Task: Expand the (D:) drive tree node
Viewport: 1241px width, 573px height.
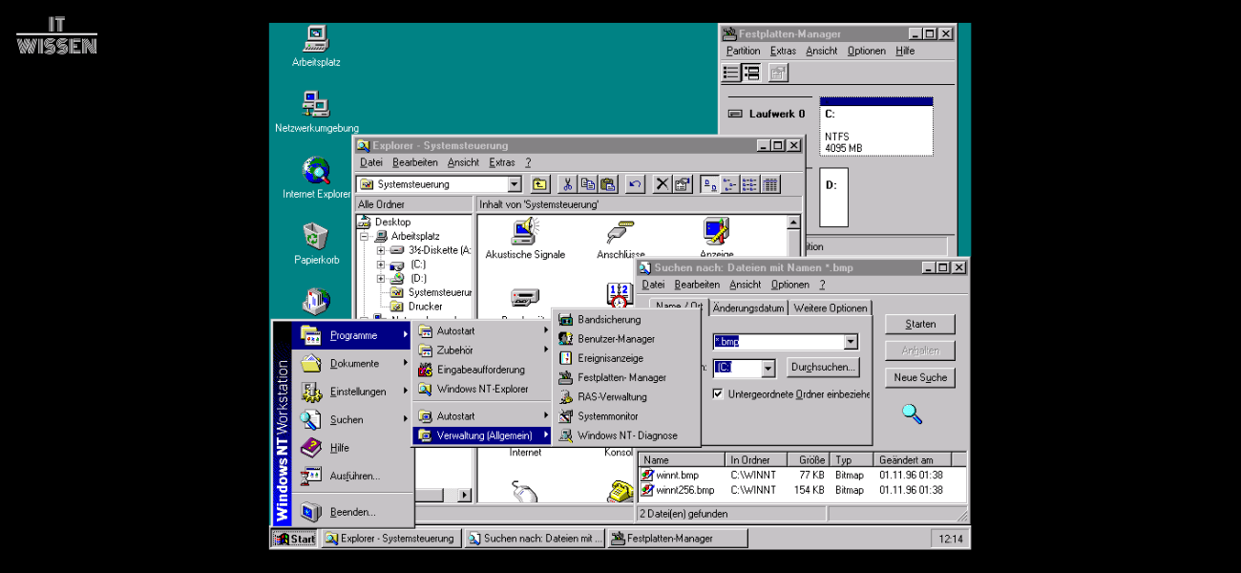Action: (380, 279)
